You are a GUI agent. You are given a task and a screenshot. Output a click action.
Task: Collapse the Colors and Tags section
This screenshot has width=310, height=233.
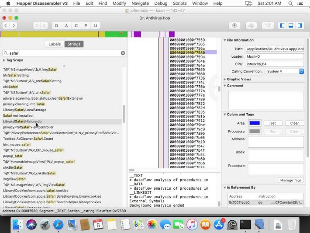tap(225, 115)
